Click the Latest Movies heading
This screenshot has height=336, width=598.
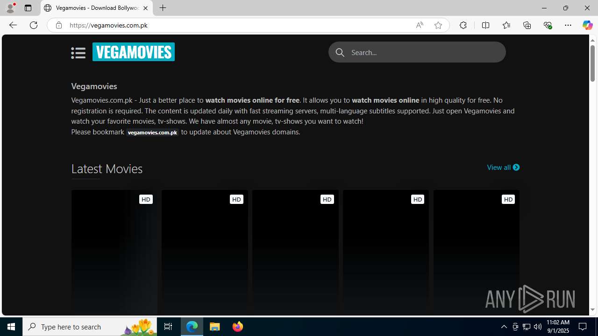click(107, 168)
